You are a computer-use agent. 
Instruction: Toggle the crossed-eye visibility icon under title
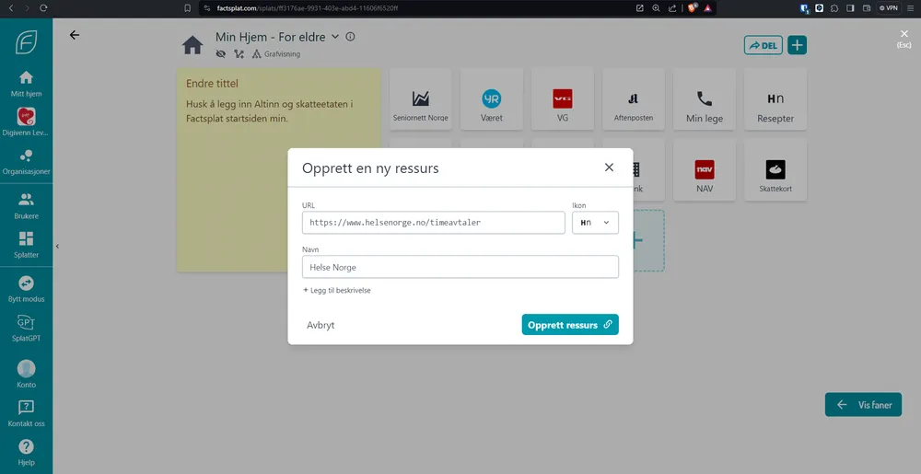(221, 54)
